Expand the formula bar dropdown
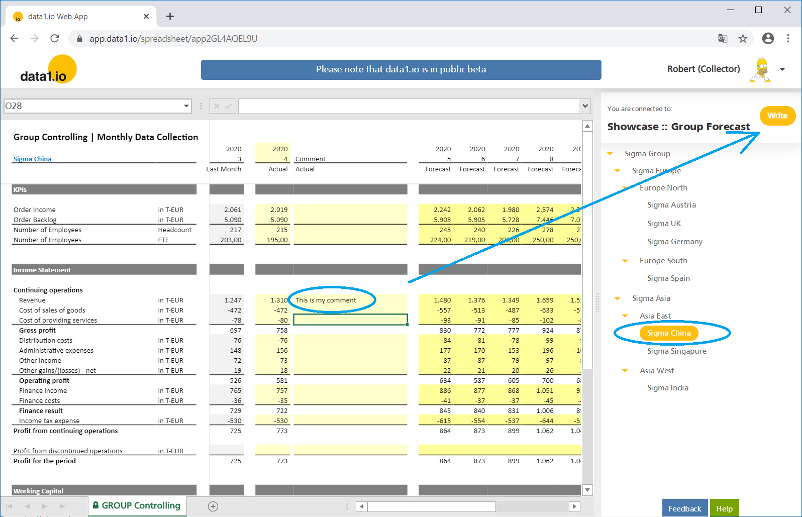Image resolution: width=802 pixels, height=517 pixels. coord(585,106)
